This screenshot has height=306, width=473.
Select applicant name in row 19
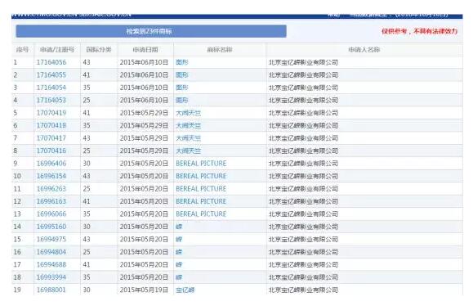click(303, 290)
